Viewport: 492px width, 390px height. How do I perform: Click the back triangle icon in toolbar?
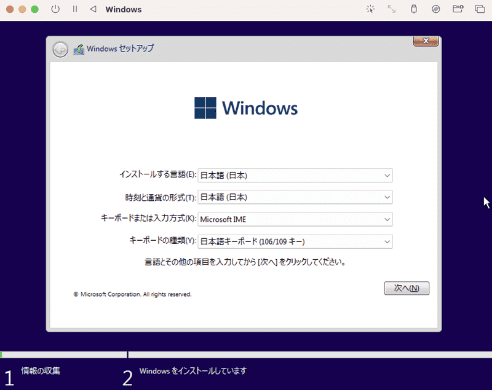point(93,9)
